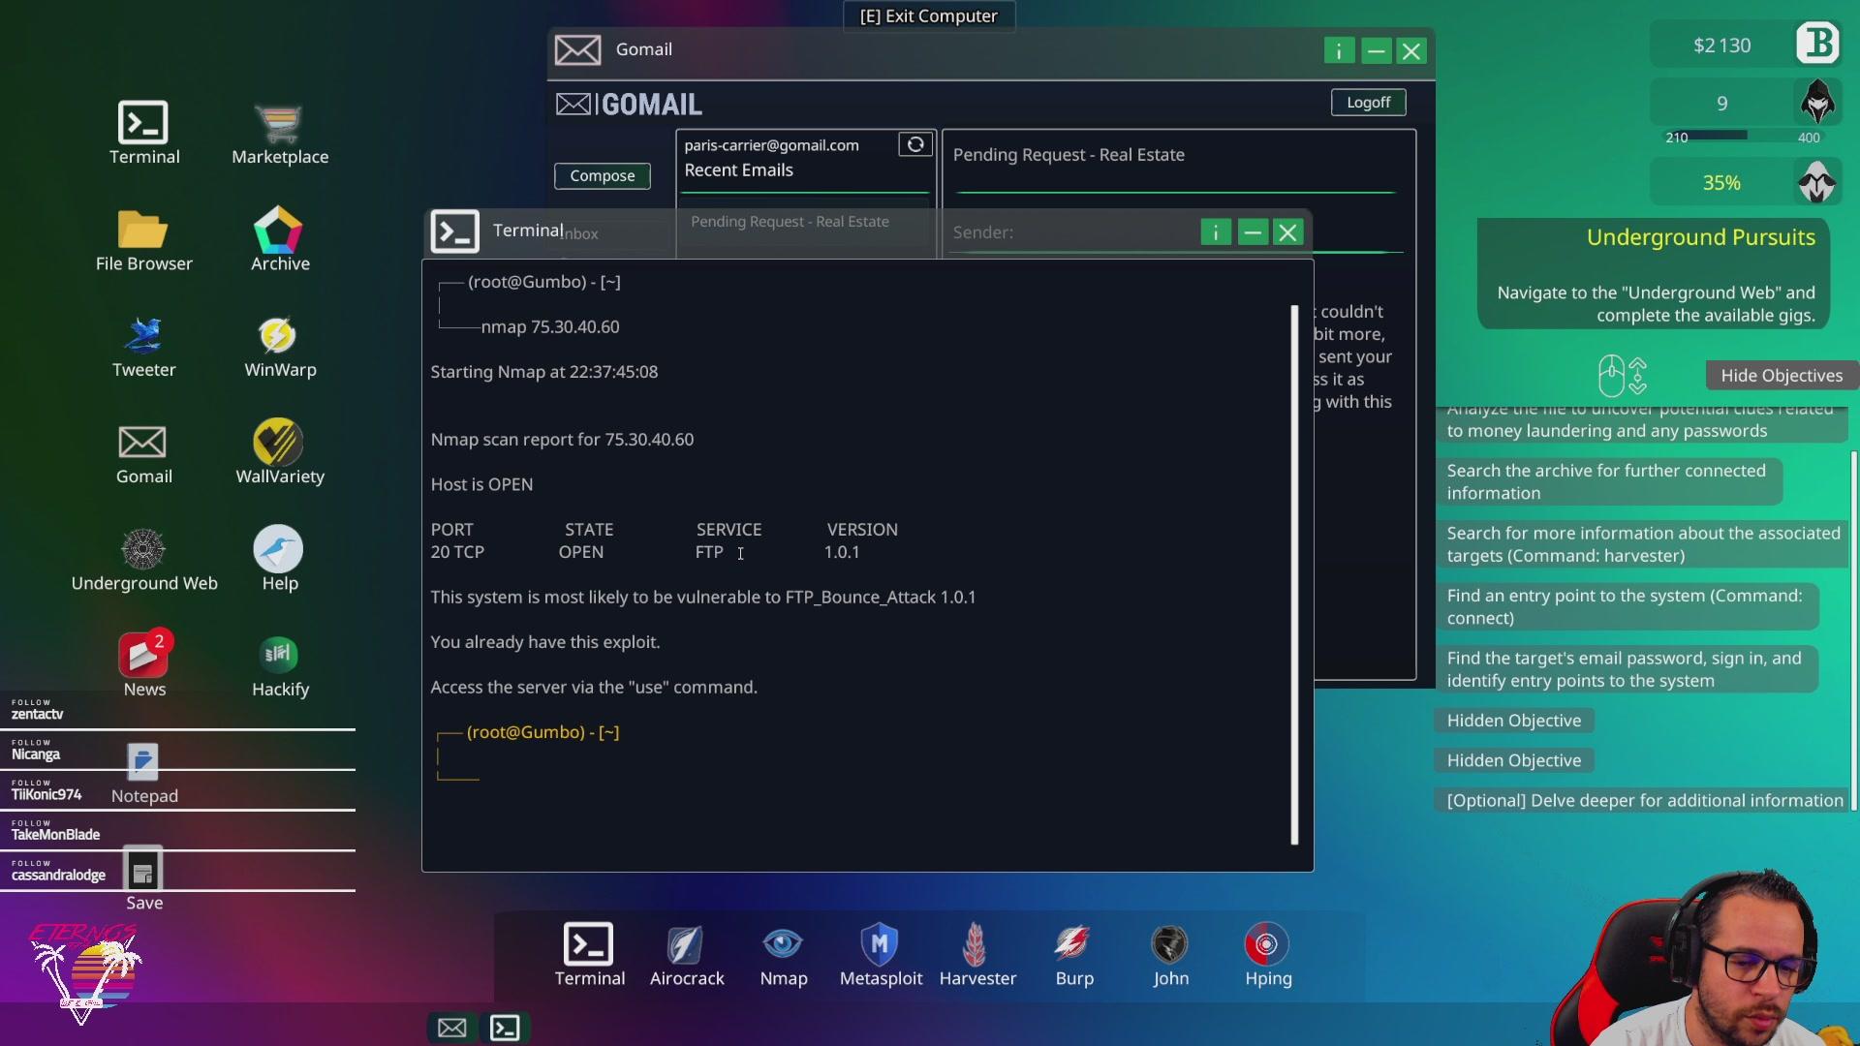
Task: Launch the Archive desktop icon
Action: click(280, 239)
